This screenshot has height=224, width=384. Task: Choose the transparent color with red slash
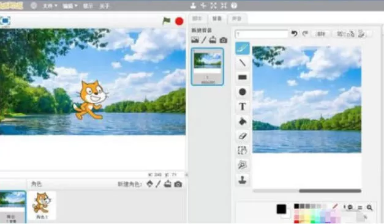[x=335, y=206]
